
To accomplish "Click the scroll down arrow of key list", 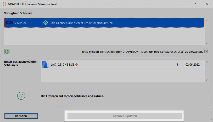I will click(x=207, y=43).
